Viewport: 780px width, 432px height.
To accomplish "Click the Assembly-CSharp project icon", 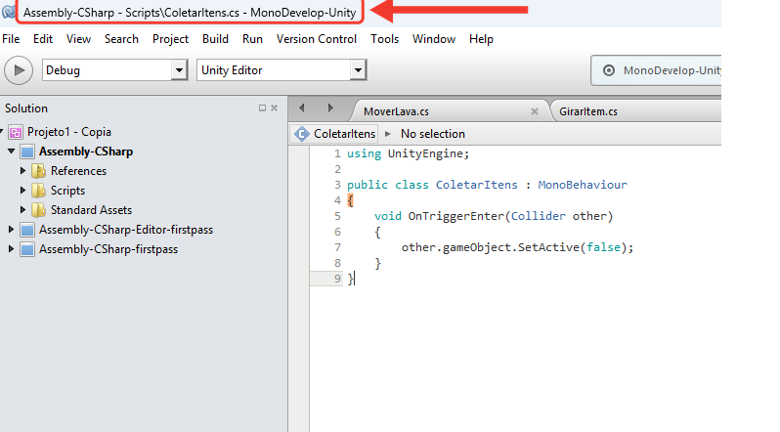I will coord(27,151).
